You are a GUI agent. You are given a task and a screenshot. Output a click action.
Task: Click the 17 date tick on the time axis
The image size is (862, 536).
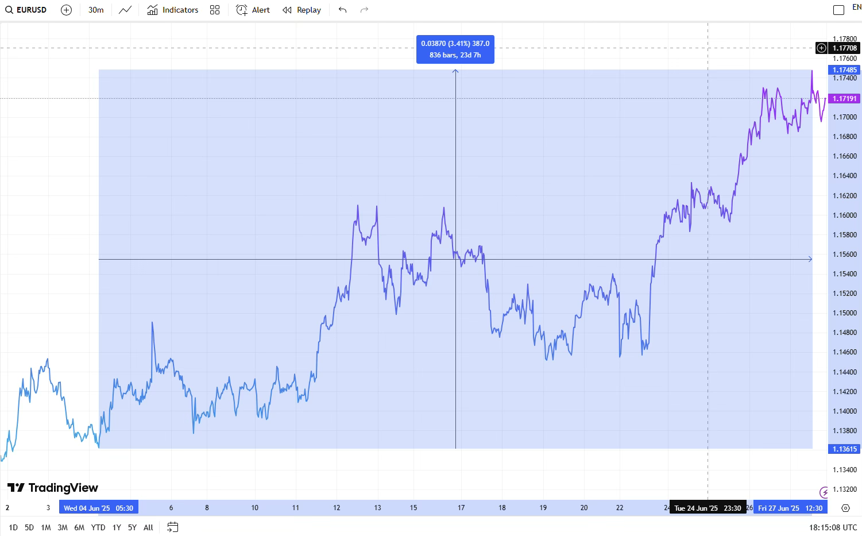point(461,508)
